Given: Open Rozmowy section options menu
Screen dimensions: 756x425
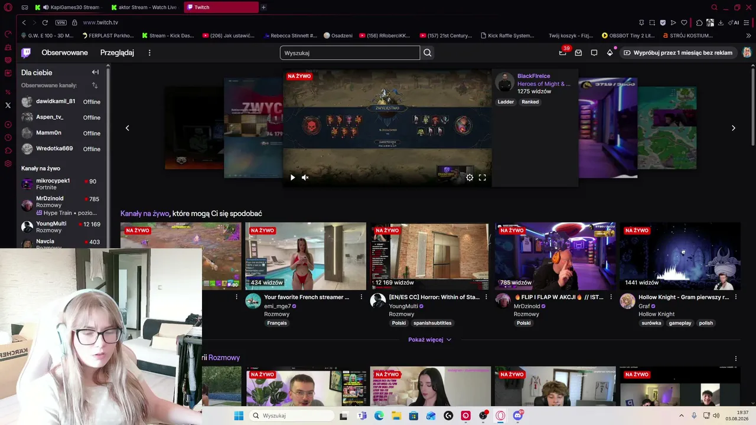Looking at the screenshot, I should click(736, 358).
